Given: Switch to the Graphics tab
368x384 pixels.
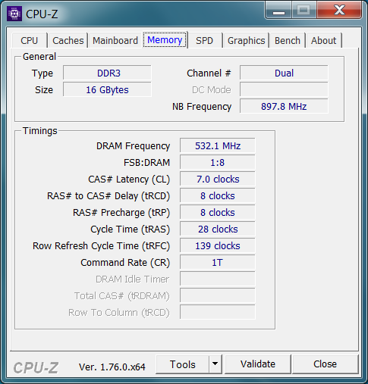Looking at the screenshot, I should (246, 41).
